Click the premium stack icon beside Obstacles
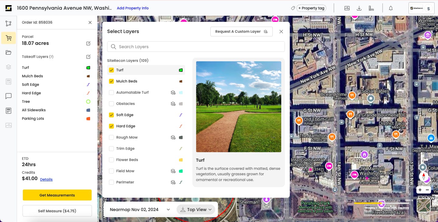 tap(173, 104)
